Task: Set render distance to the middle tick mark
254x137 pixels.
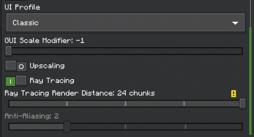Action: (x=126, y=104)
